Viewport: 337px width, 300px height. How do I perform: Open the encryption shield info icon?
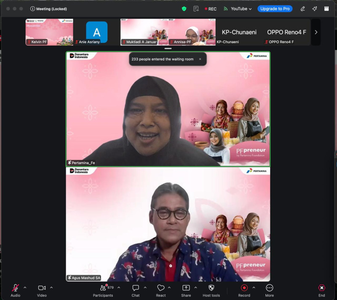(184, 8)
